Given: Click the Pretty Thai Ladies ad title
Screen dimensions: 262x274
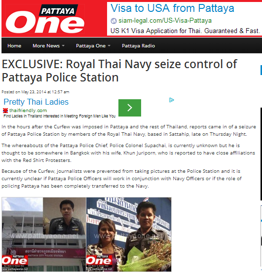Looking at the screenshot, I should click(x=36, y=102).
